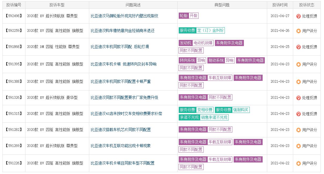Click the 典型问题 column header
The image size is (324, 174).
222,5
